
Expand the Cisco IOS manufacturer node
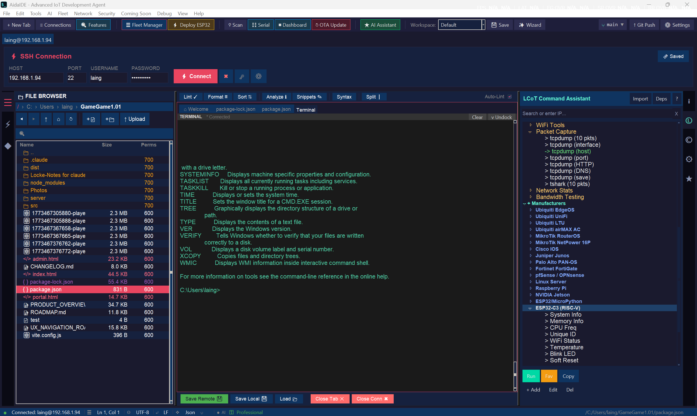tap(531, 249)
